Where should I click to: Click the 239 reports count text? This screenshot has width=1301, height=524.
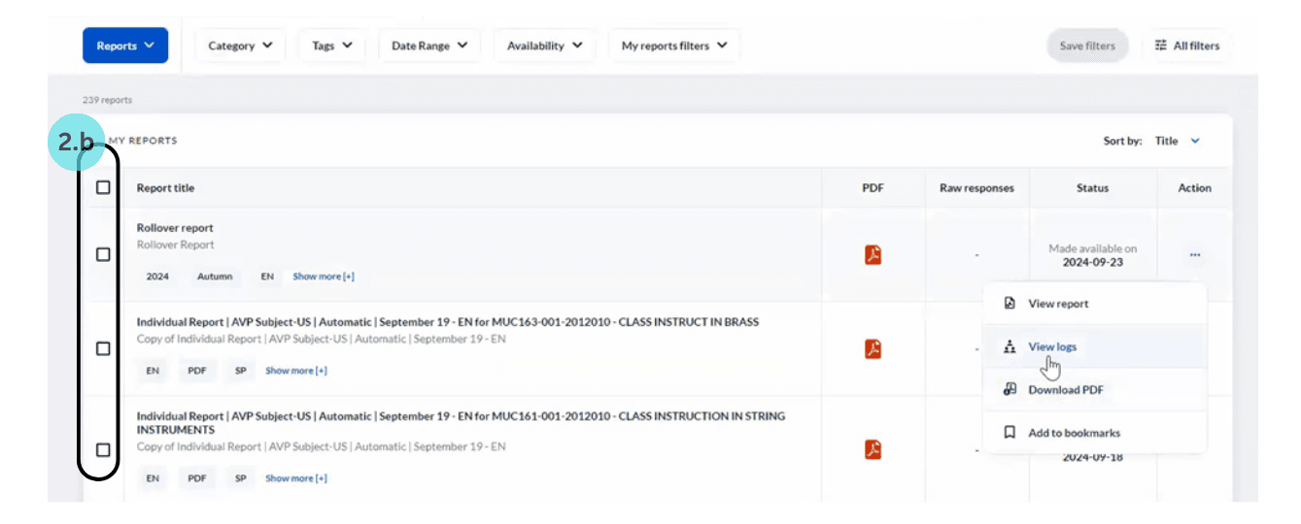(107, 100)
